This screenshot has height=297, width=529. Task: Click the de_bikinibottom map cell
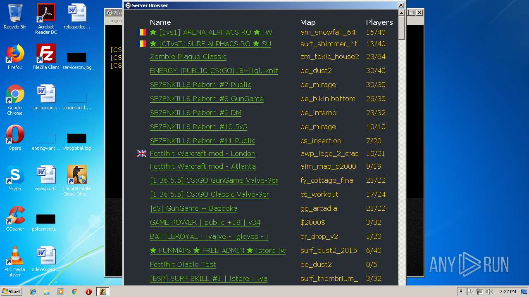point(328,99)
